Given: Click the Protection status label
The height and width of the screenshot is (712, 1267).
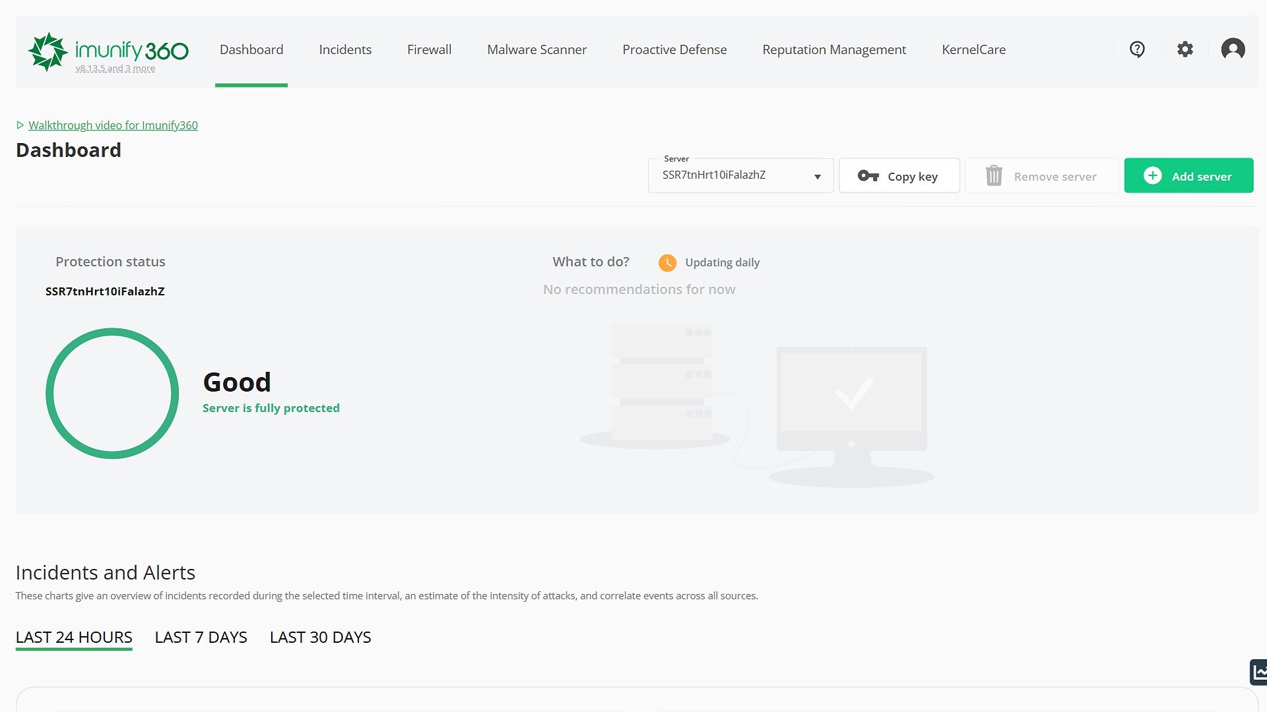Looking at the screenshot, I should 110,262.
